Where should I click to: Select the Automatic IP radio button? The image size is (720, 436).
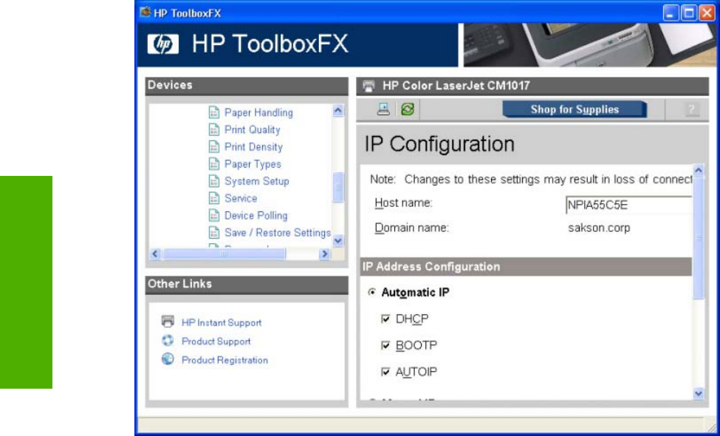click(x=372, y=293)
